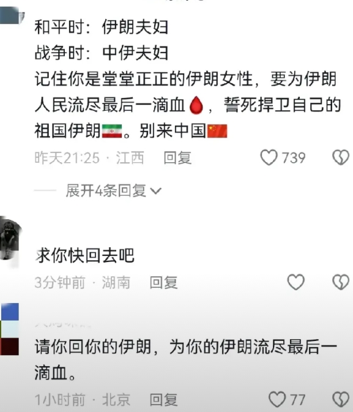Open the first commenter's avatar
353x412 pixels.
[11, 15]
